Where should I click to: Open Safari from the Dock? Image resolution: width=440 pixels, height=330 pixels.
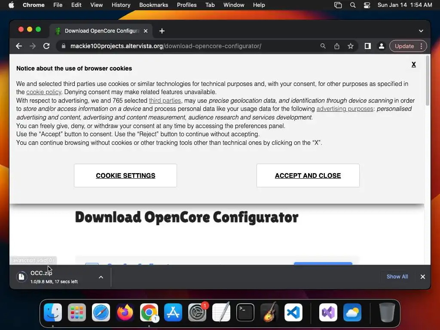point(101,312)
